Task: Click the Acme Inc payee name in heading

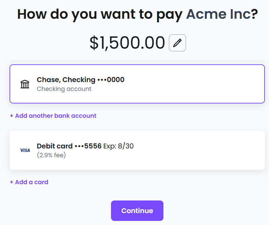Action: (218, 14)
